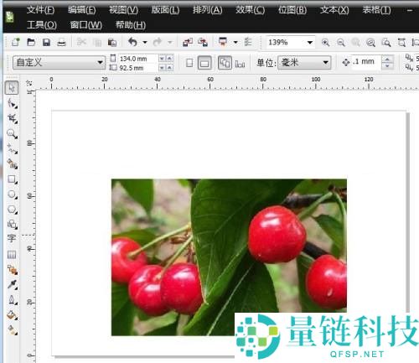Viewport: 419px width, 363px height.
Task: Expand the Undo history dropdown arrow
Action: click(x=145, y=43)
